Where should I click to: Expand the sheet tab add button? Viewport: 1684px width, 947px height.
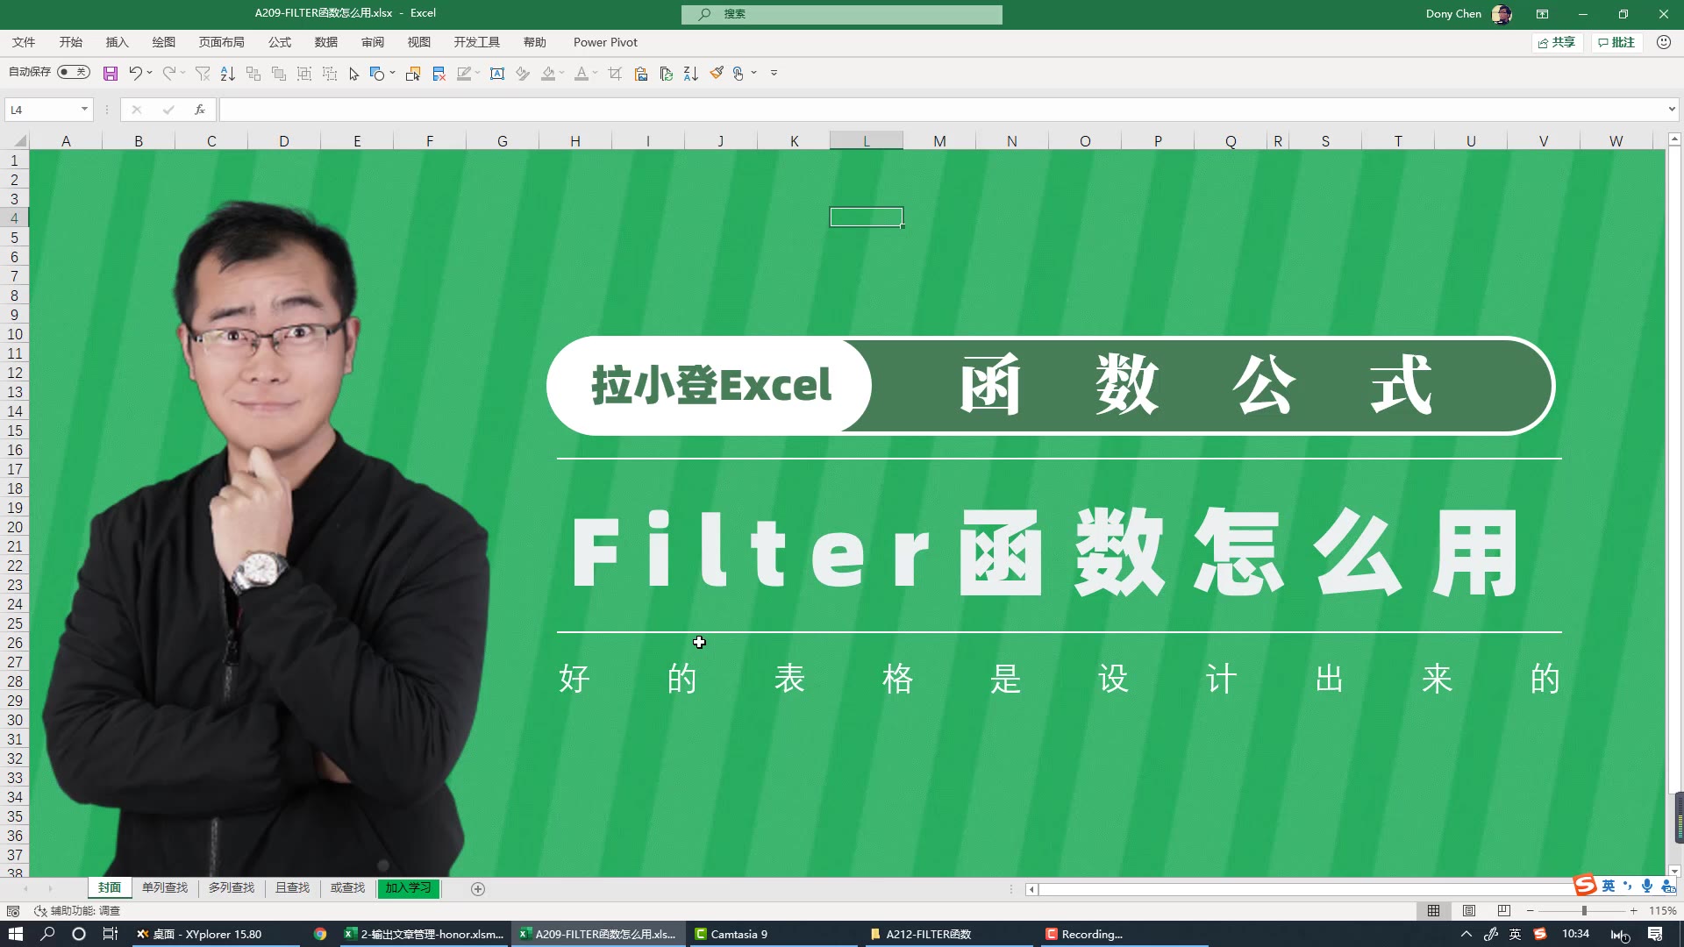pyautogui.click(x=478, y=888)
